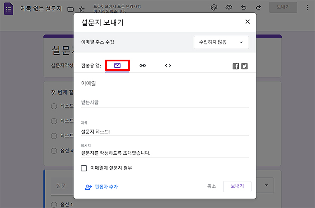The width and height of the screenshot is (315, 208).
Task: Click the 질문 question title field
Action: 62,186
